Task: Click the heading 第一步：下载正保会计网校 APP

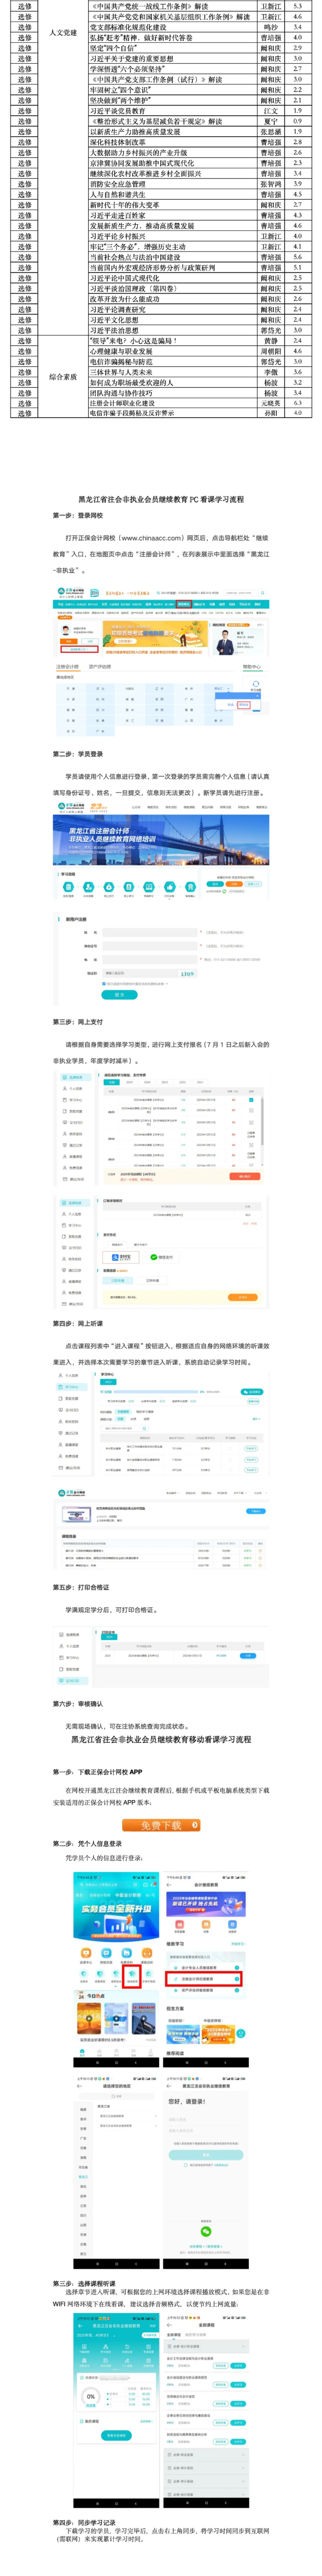Action: 98,1771
